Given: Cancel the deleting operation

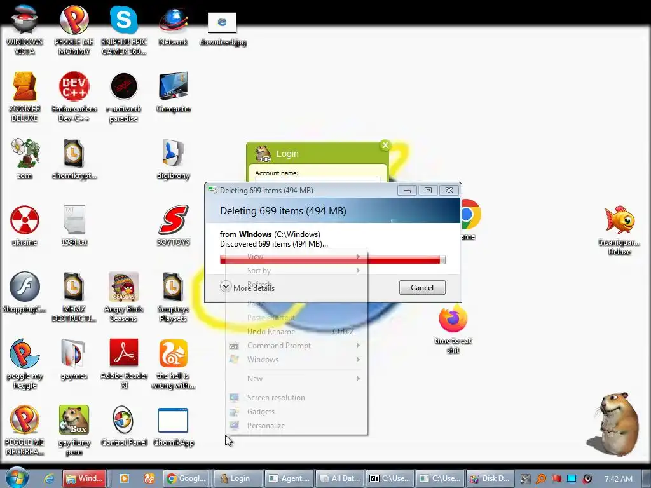Looking at the screenshot, I should pyautogui.click(x=422, y=288).
